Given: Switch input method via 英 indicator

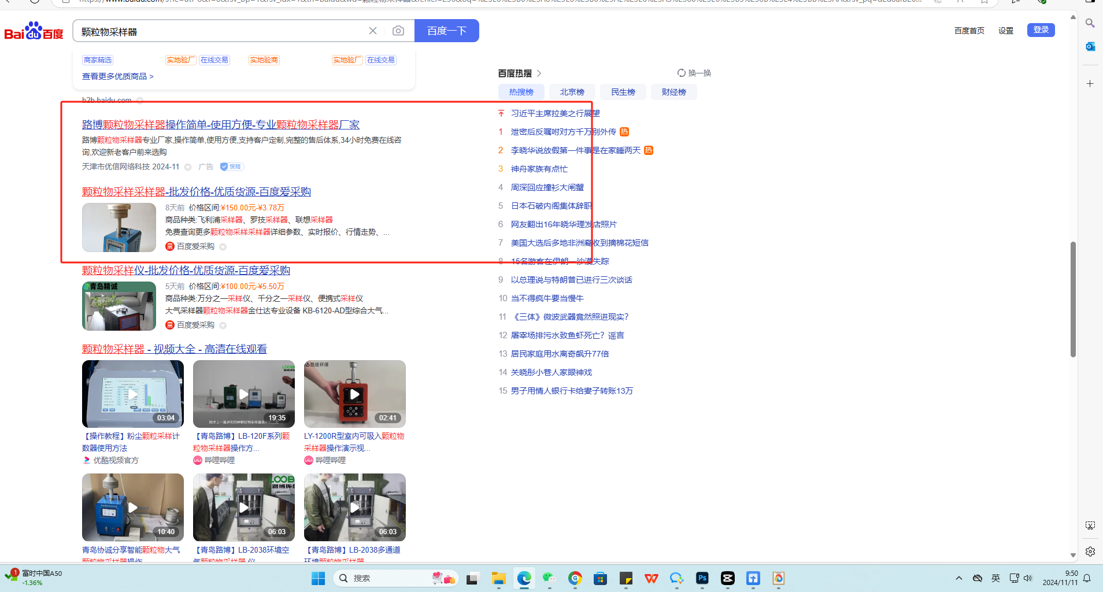Looking at the screenshot, I should (x=995, y=578).
